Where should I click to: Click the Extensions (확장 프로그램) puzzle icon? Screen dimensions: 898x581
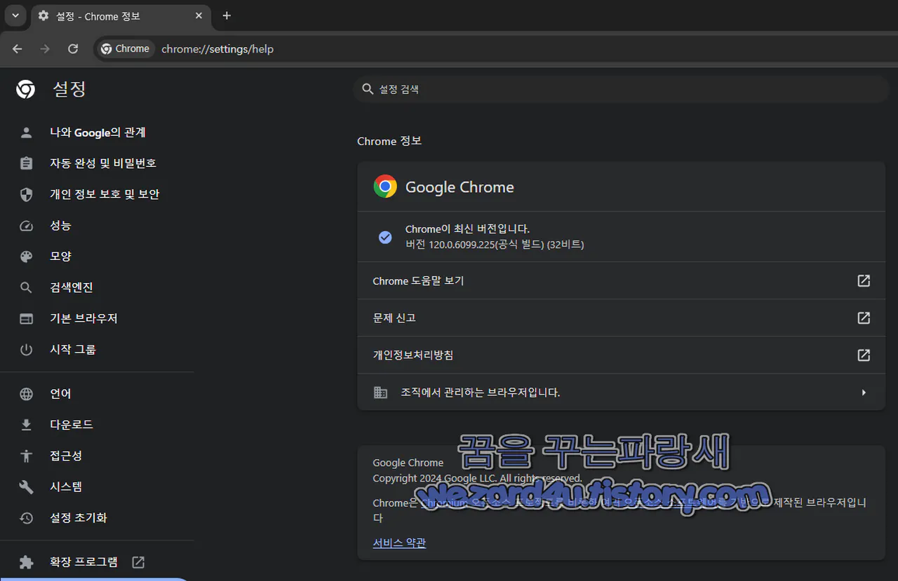pyautogui.click(x=26, y=561)
